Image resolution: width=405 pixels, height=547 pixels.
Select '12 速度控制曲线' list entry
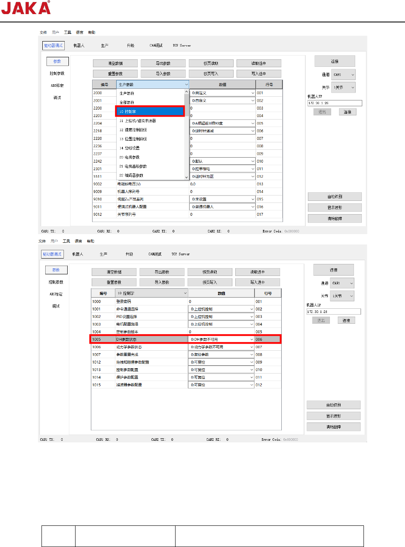pos(150,130)
